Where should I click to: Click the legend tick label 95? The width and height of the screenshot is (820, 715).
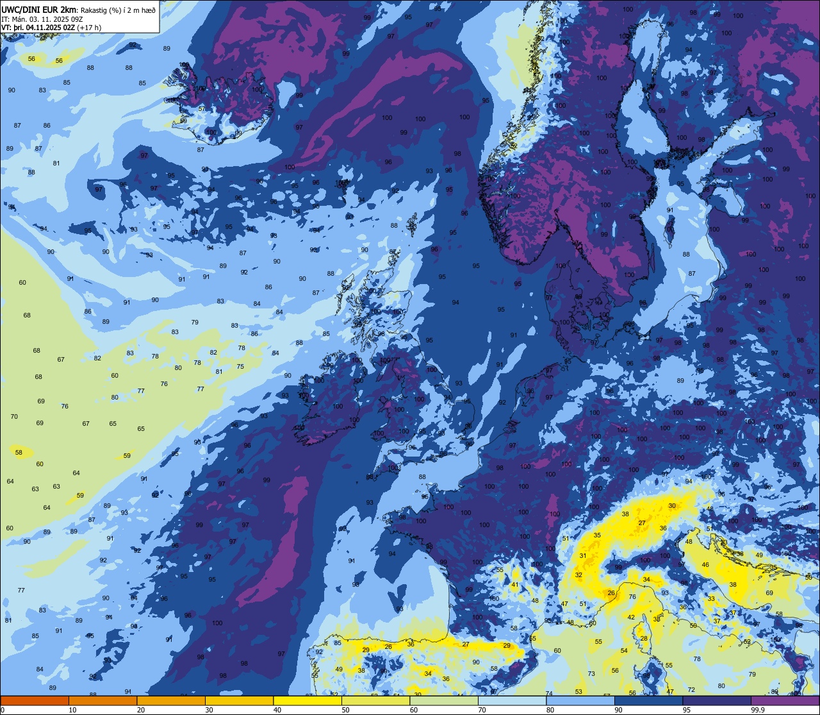pyautogui.click(x=687, y=710)
